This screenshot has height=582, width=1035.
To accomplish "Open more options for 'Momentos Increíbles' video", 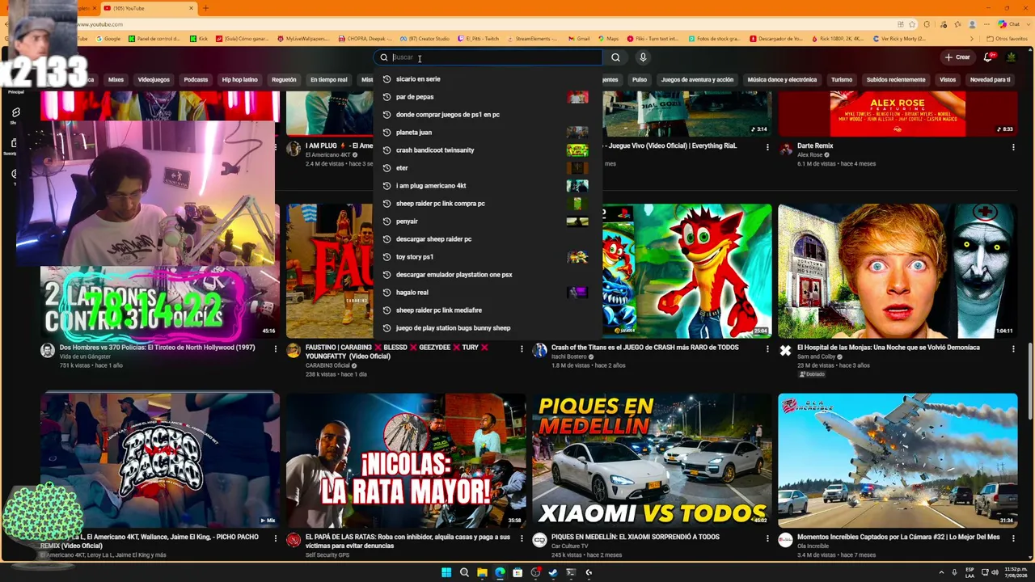I will [x=1013, y=538].
